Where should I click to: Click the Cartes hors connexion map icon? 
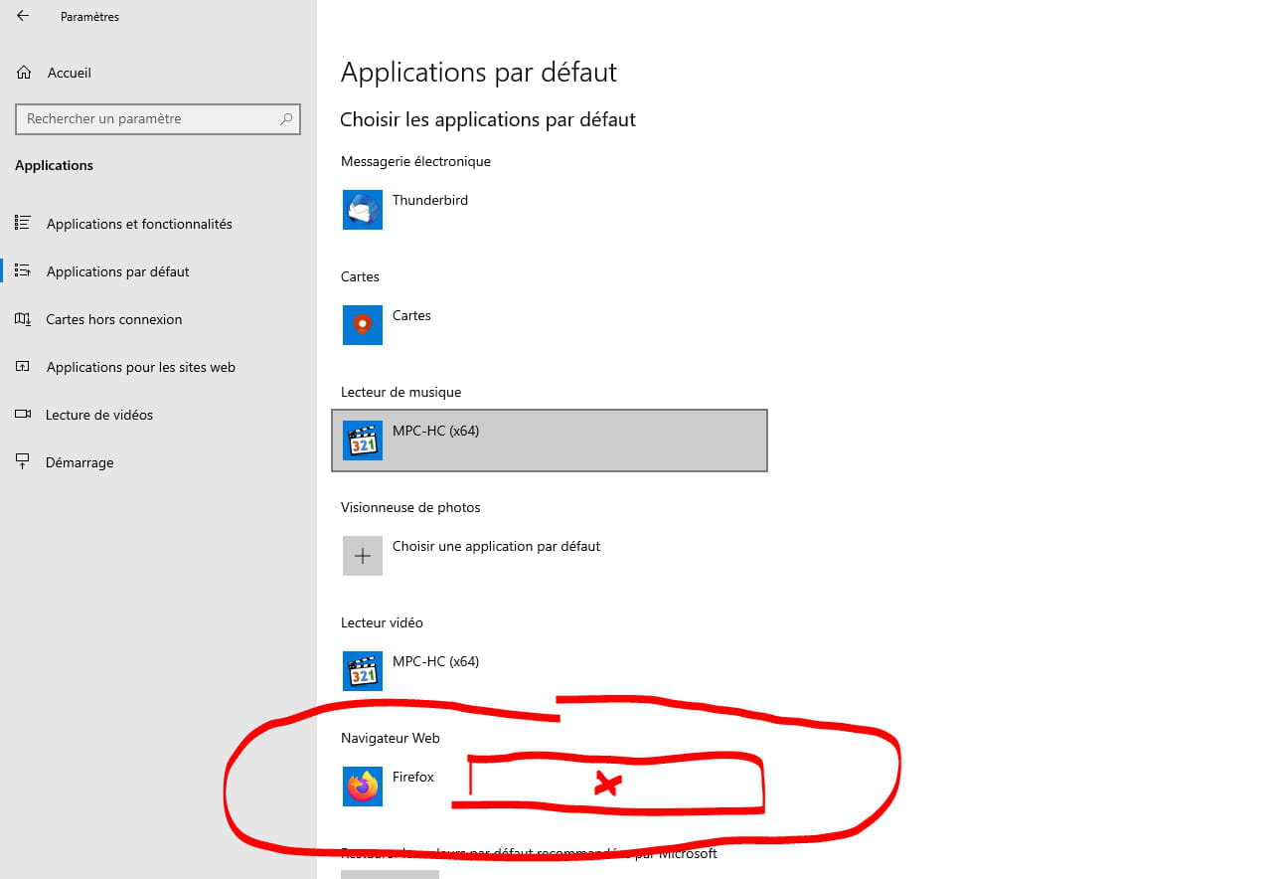pos(23,318)
